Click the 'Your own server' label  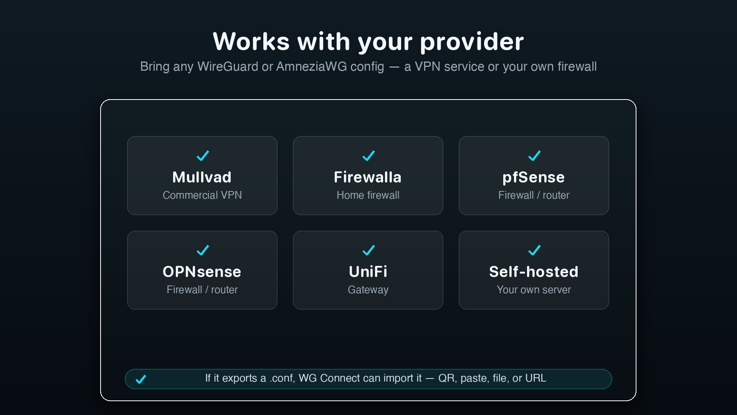tap(534, 290)
